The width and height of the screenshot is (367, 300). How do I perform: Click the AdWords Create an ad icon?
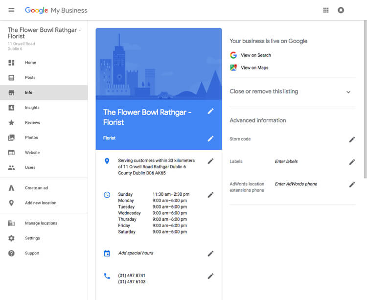11,188
